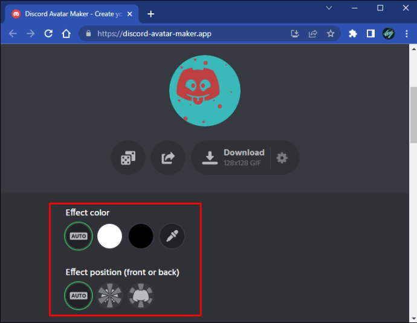Open Chrome three-dot menu

(406, 33)
